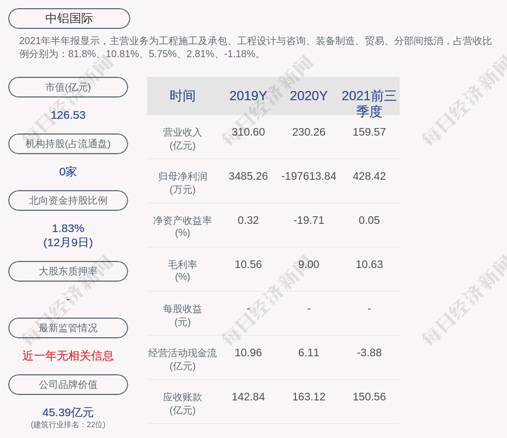Click revenue value 230.26
Viewport: 507px width, 438px height.
[x=309, y=132]
